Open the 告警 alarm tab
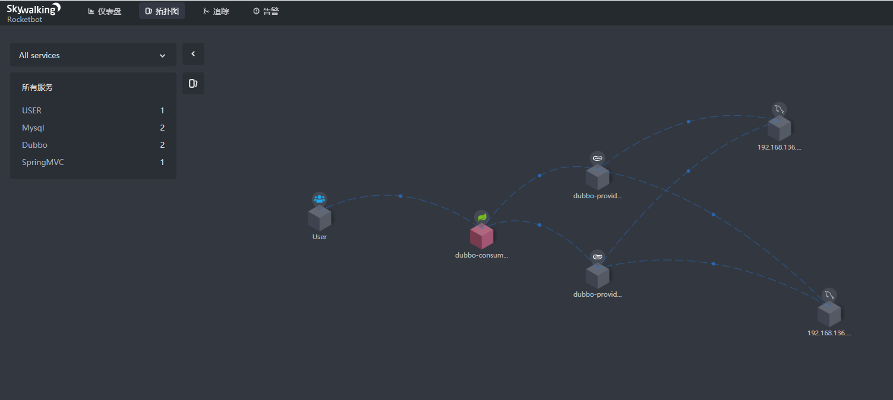This screenshot has width=893, height=400. 266,11
